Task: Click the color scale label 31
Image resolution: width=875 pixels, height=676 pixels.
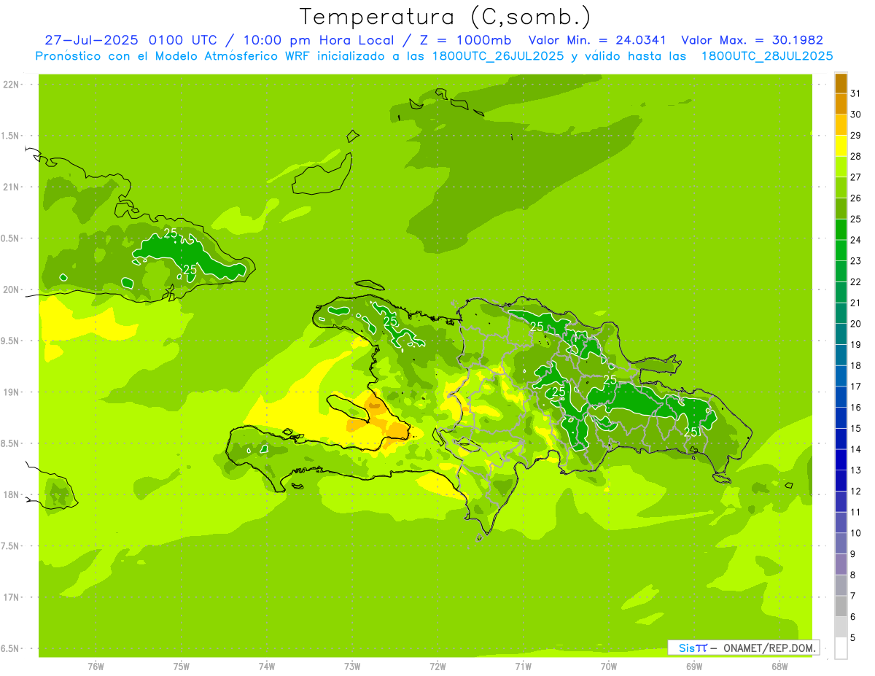Action: pyautogui.click(x=855, y=93)
